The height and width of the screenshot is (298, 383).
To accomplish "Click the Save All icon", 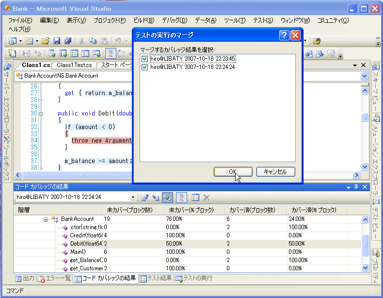I will [x=68, y=41].
